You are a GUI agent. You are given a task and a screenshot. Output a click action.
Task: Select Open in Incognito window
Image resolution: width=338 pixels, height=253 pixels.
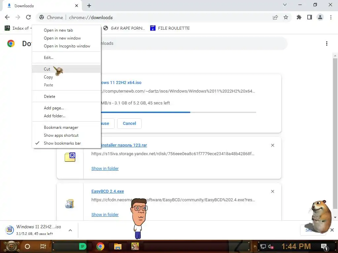(x=66, y=46)
